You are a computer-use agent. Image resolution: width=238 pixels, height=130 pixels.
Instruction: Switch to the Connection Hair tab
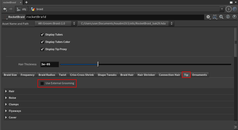tap(169, 75)
